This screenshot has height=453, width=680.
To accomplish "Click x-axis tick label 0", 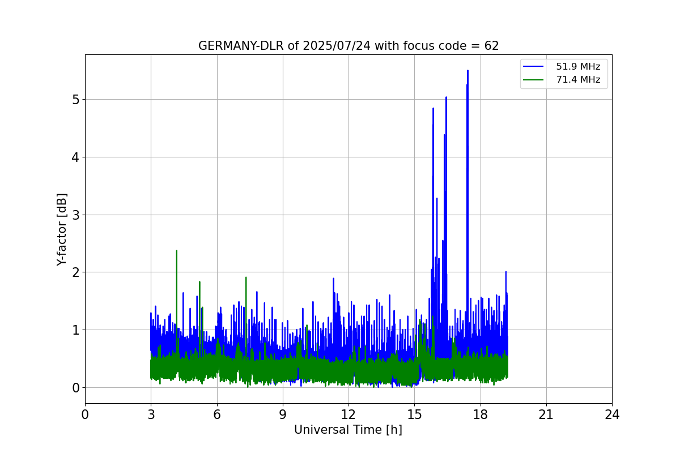I will click(85, 414).
